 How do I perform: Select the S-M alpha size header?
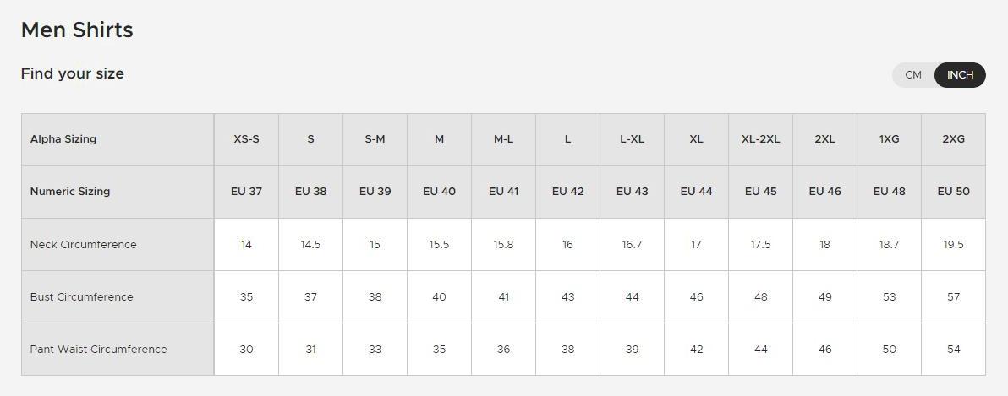(x=375, y=139)
